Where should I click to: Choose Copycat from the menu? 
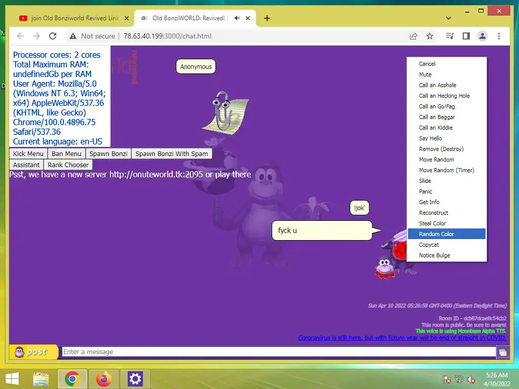pyautogui.click(x=447, y=245)
